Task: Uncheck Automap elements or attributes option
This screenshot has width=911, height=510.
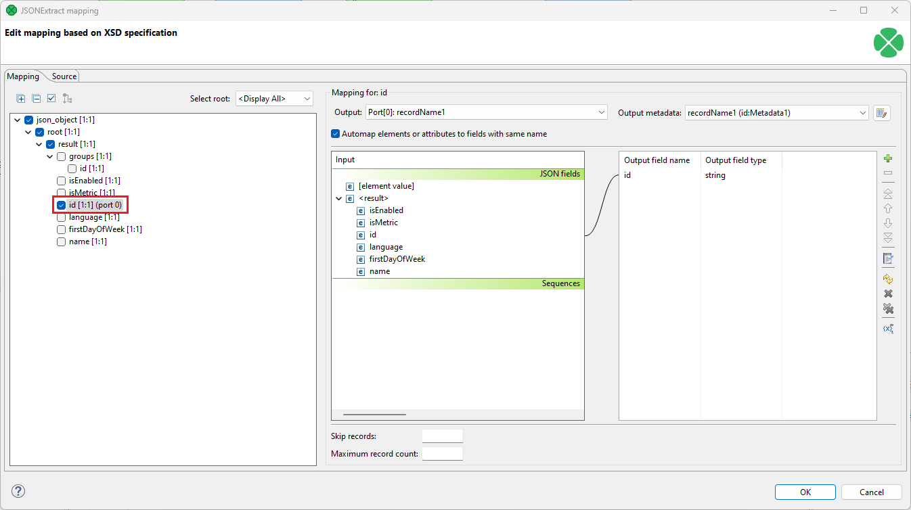Action: (x=335, y=133)
